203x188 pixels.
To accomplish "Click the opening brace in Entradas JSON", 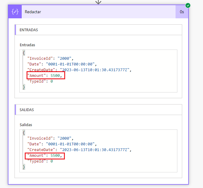I will coord(24,53).
